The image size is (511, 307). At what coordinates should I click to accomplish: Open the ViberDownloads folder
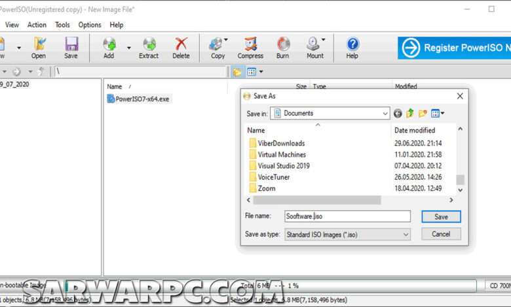coord(277,143)
